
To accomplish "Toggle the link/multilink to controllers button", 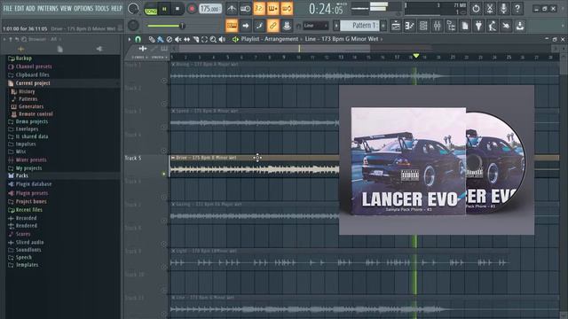I will pos(272,26).
